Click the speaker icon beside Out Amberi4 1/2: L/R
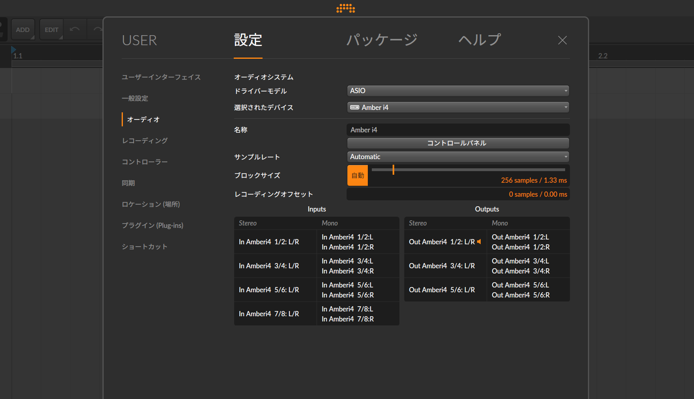694x399 pixels. pyautogui.click(x=479, y=242)
